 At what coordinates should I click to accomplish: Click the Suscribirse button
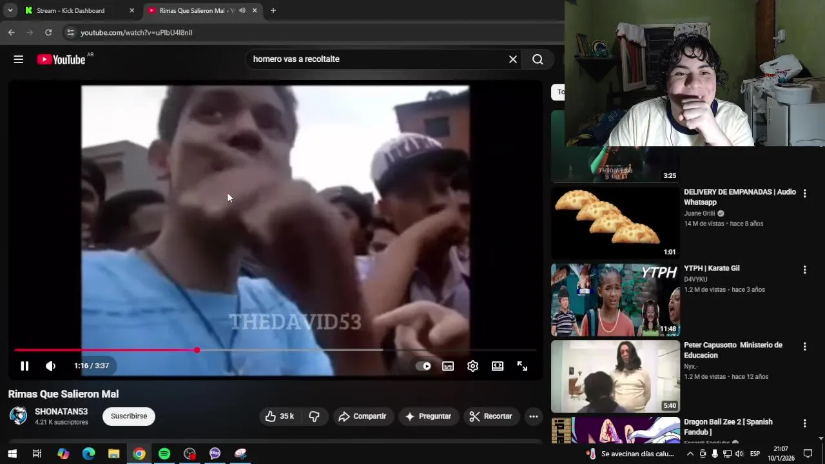tap(129, 416)
